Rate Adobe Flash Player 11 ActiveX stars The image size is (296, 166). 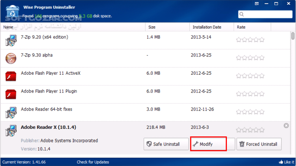tap(250, 76)
